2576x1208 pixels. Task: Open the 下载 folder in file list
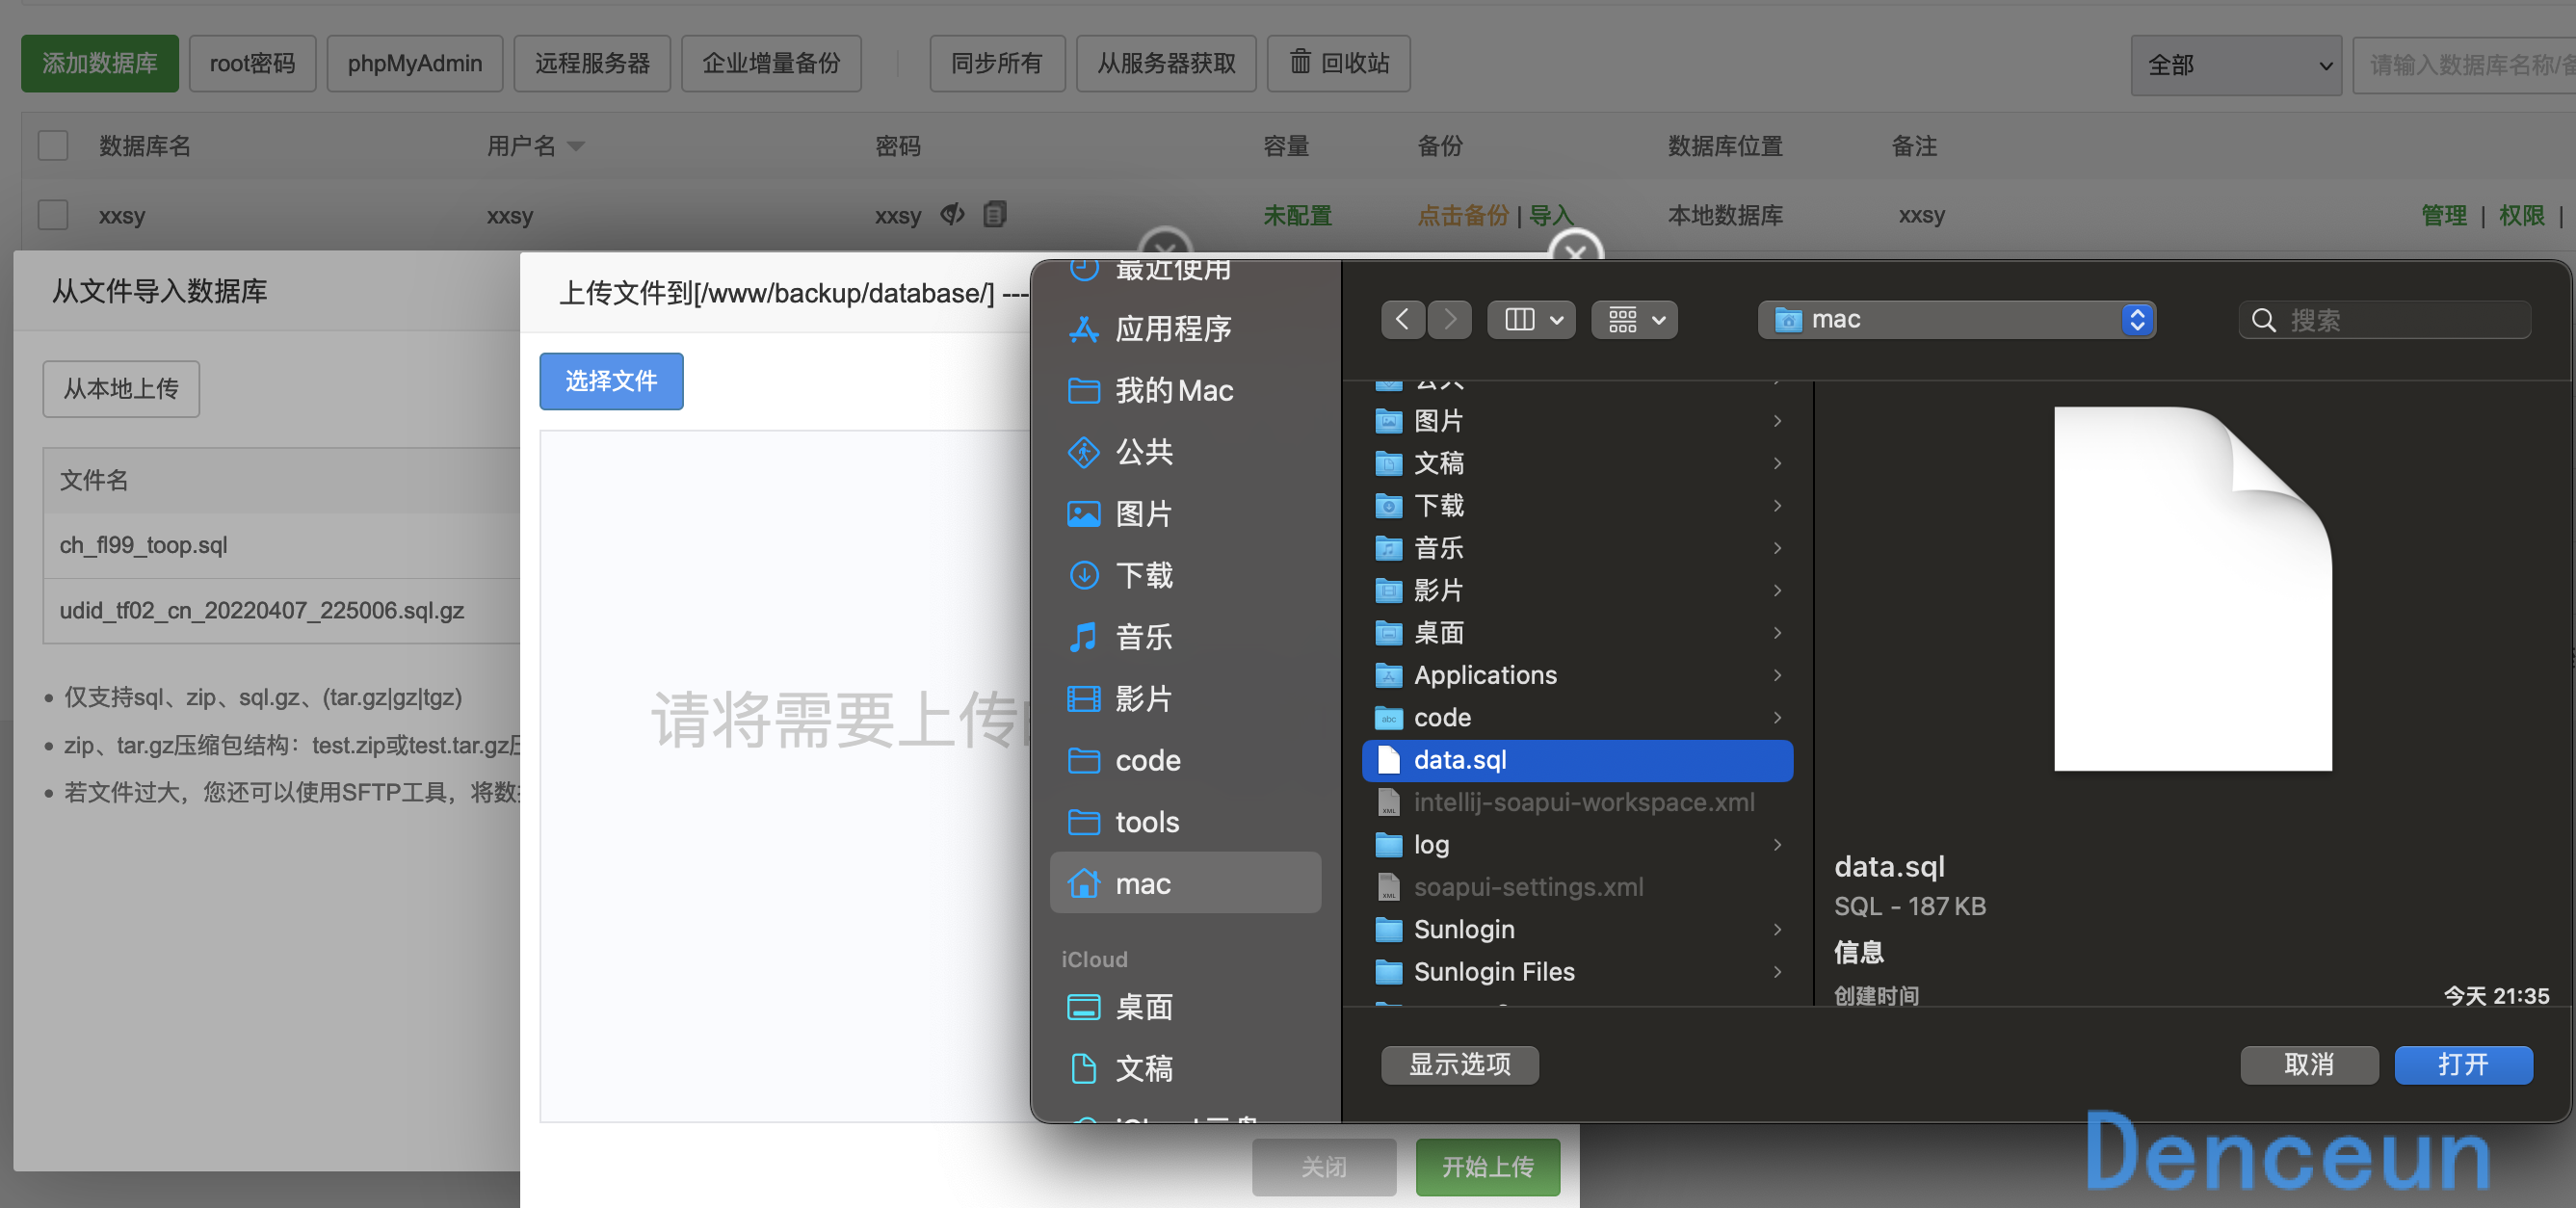(x=1577, y=506)
